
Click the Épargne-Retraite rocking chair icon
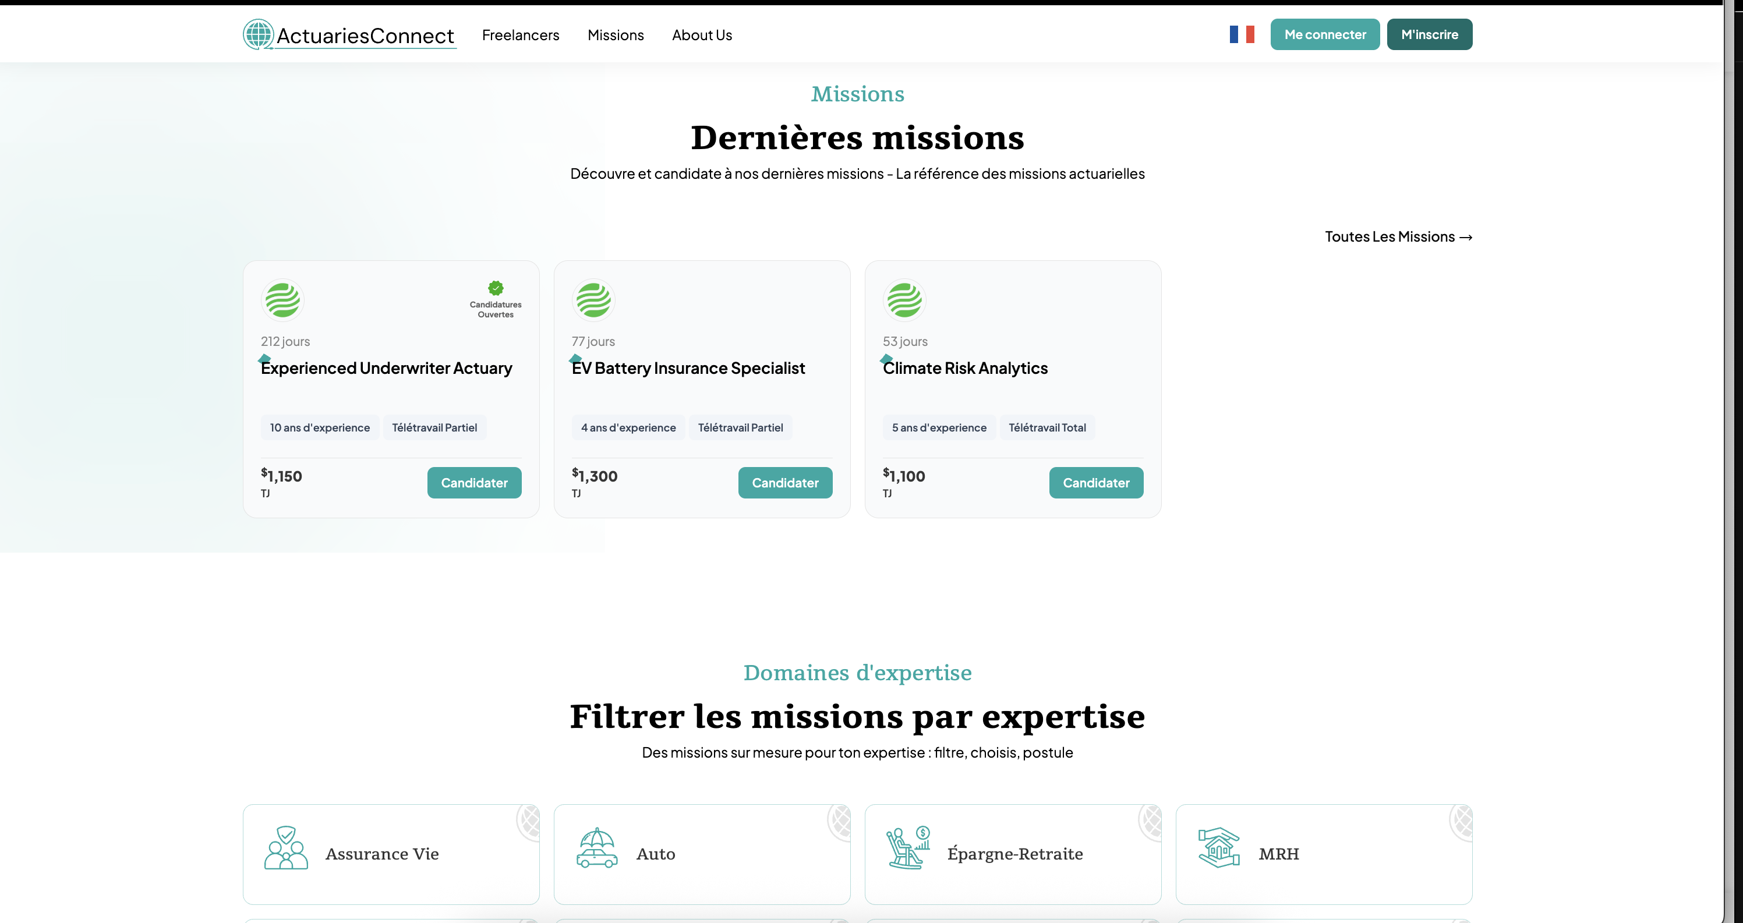point(908,847)
